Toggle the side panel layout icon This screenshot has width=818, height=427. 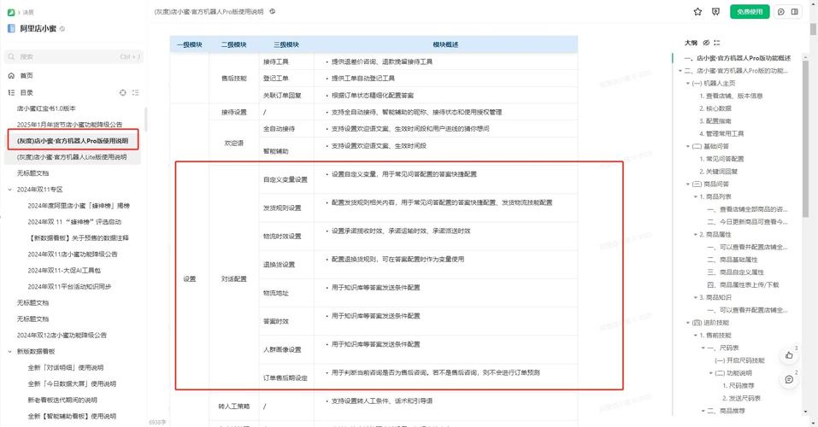point(795,11)
